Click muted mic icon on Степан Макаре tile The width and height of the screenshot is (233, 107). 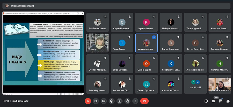click(x=105, y=58)
